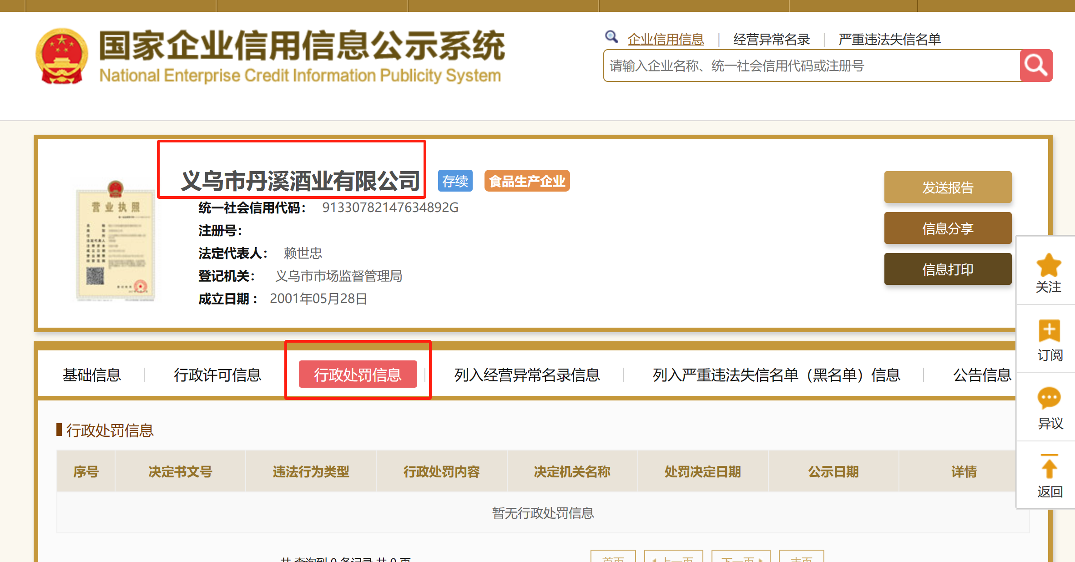Switch to the 基础信息 tab

pos(92,375)
